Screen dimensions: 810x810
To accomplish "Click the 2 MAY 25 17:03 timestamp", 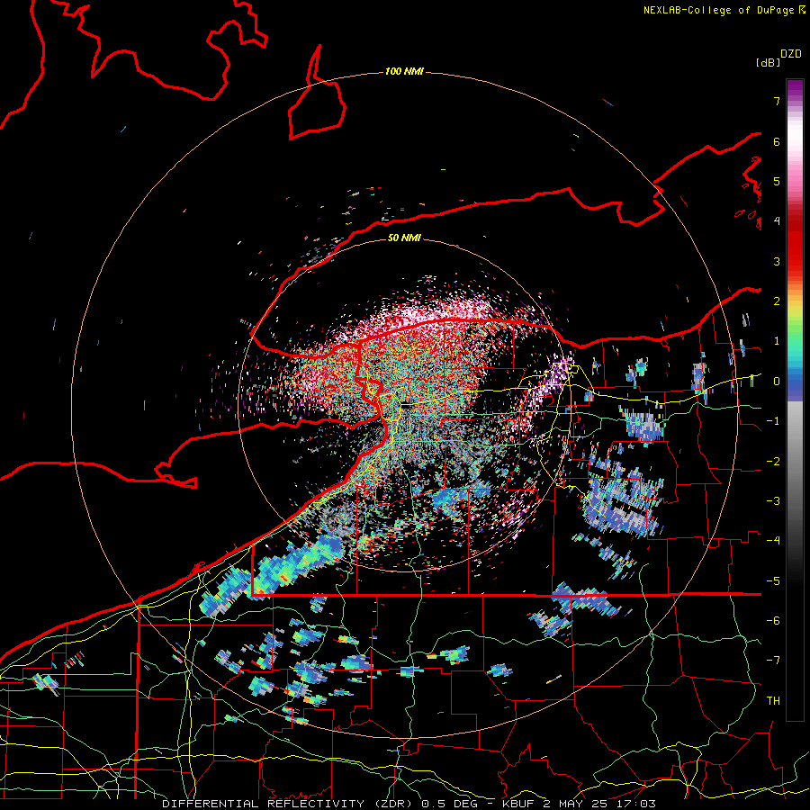I will click(599, 804).
